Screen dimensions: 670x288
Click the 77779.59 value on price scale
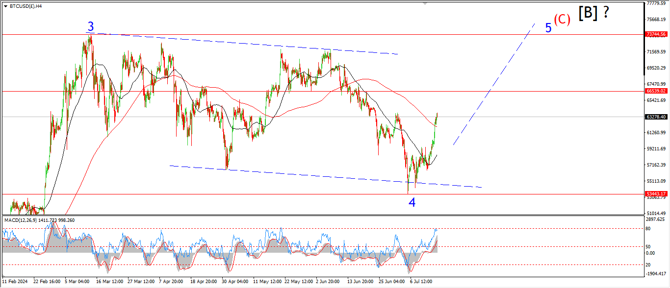point(656,3)
